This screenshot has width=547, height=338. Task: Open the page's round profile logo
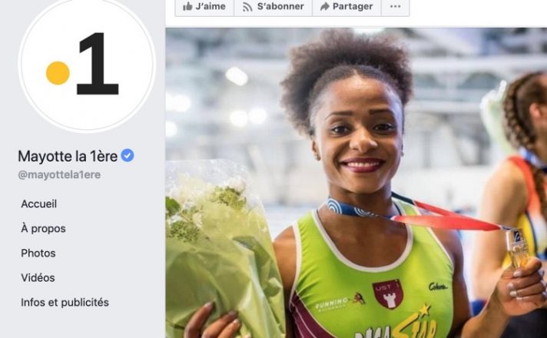[87, 65]
